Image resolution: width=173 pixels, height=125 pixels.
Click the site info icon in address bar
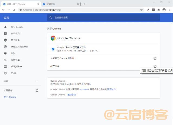click(21, 10)
